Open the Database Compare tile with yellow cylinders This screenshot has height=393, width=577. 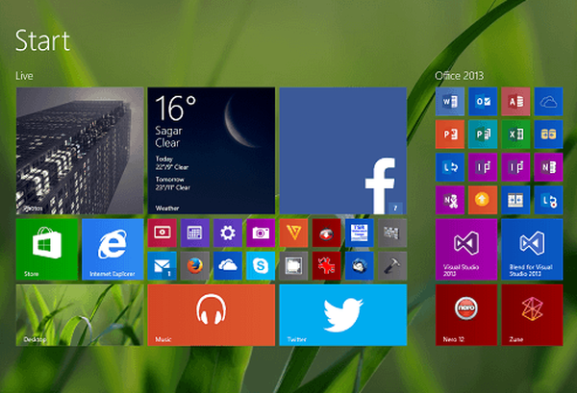click(x=549, y=135)
